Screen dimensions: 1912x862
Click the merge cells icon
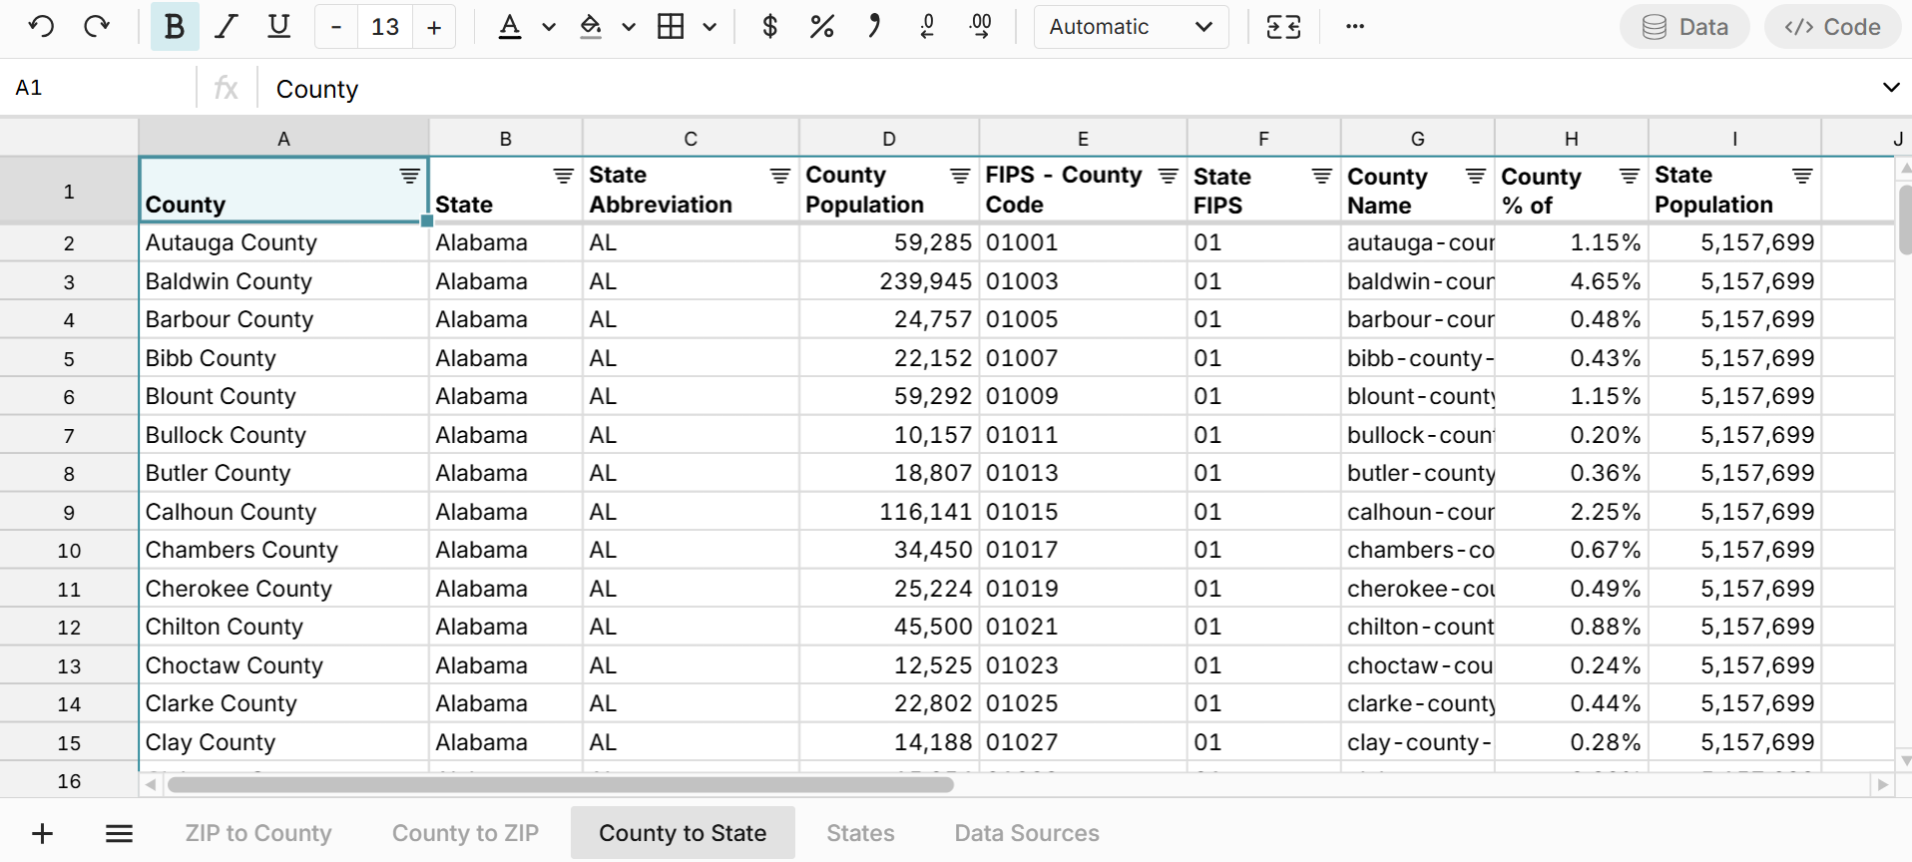click(x=1283, y=27)
